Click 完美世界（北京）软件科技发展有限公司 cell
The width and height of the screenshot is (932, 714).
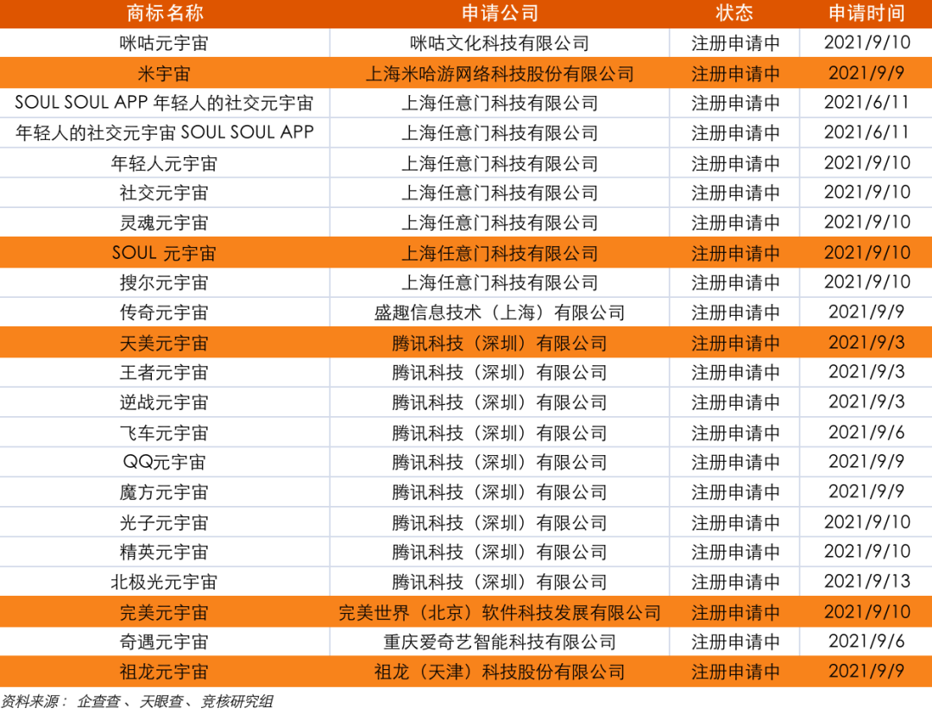(x=500, y=612)
